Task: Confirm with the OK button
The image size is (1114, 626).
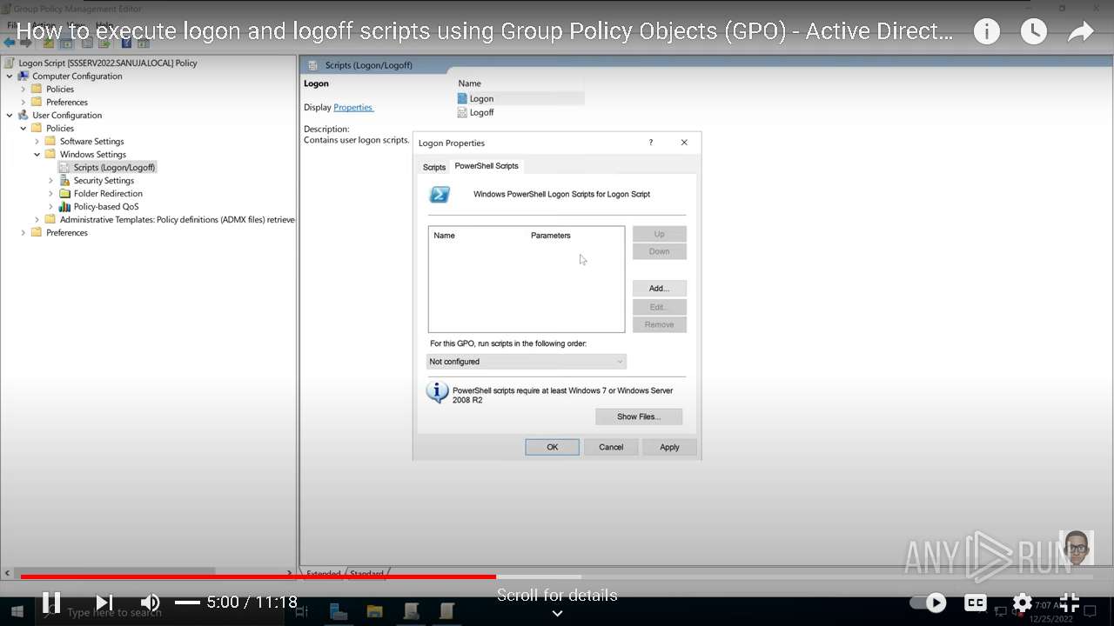Action: pos(552,447)
